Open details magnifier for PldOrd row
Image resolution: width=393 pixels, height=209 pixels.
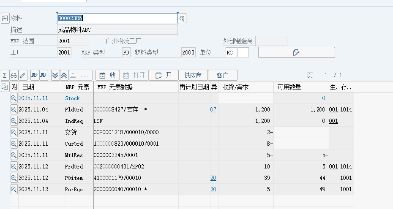14,109
